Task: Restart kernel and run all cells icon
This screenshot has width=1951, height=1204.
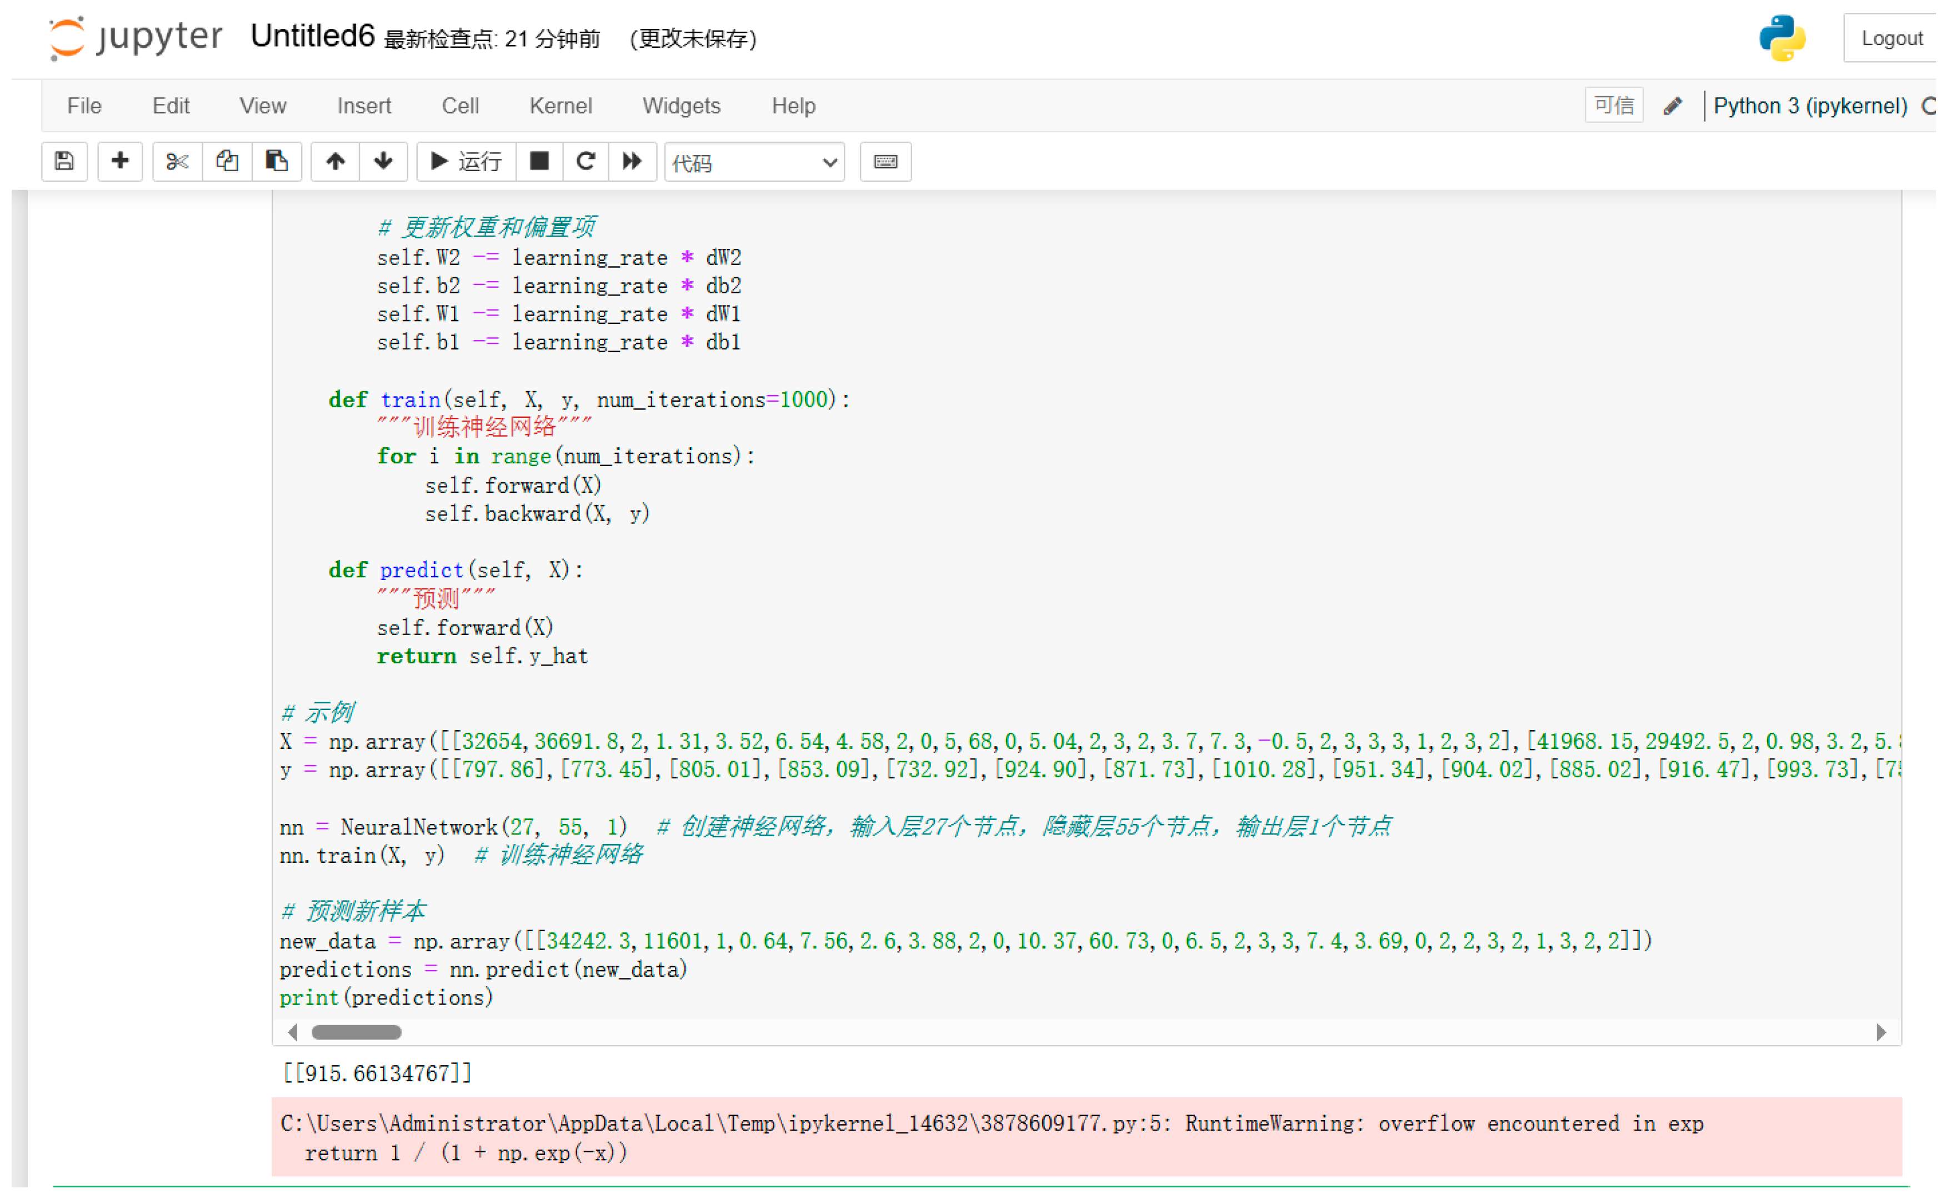Action: coord(632,162)
